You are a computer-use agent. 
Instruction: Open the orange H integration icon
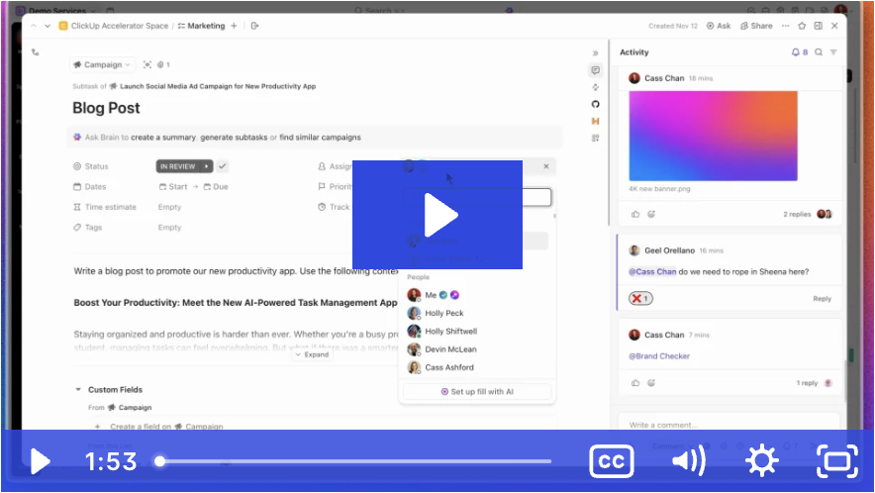coord(596,121)
